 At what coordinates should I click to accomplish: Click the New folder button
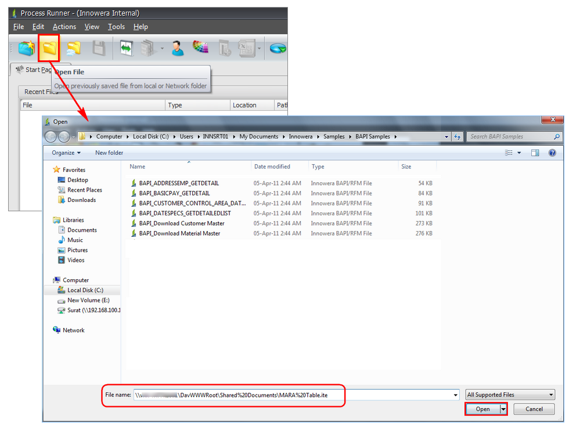coord(109,153)
